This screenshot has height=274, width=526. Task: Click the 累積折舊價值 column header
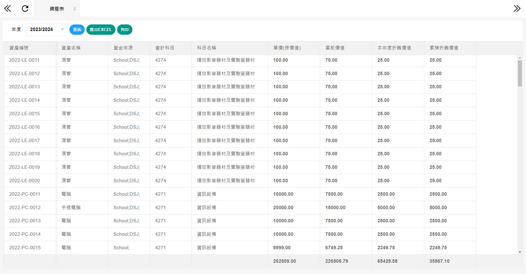tap(444, 48)
